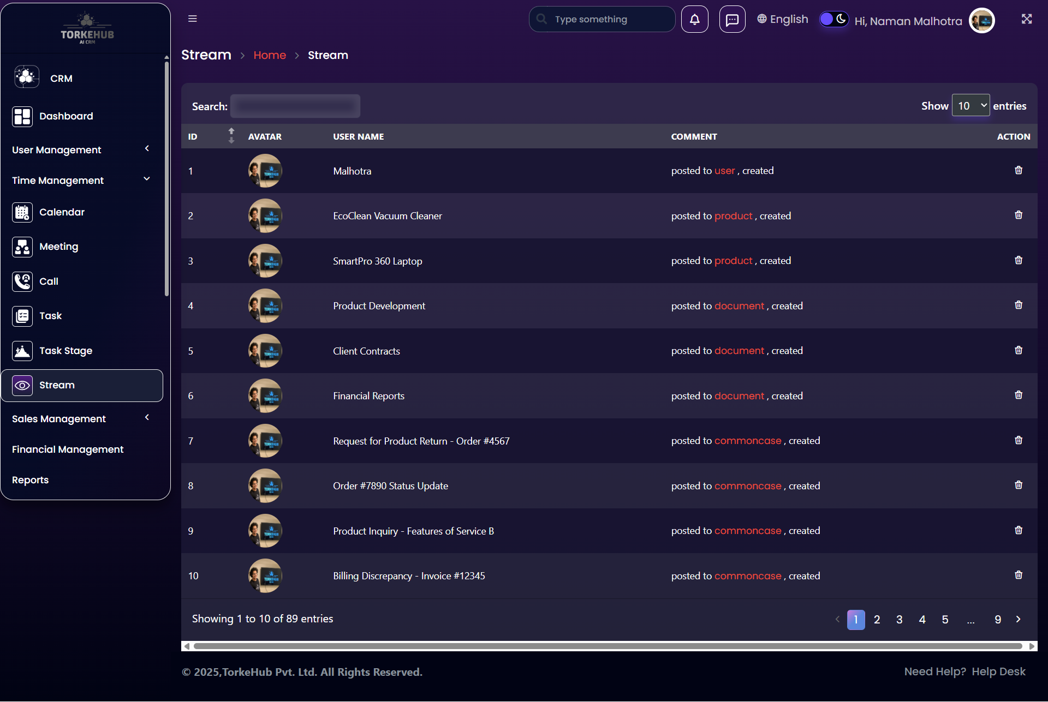The height and width of the screenshot is (702, 1048).
Task: Delete the Malhotra stream entry
Action: coord(1018,171)
